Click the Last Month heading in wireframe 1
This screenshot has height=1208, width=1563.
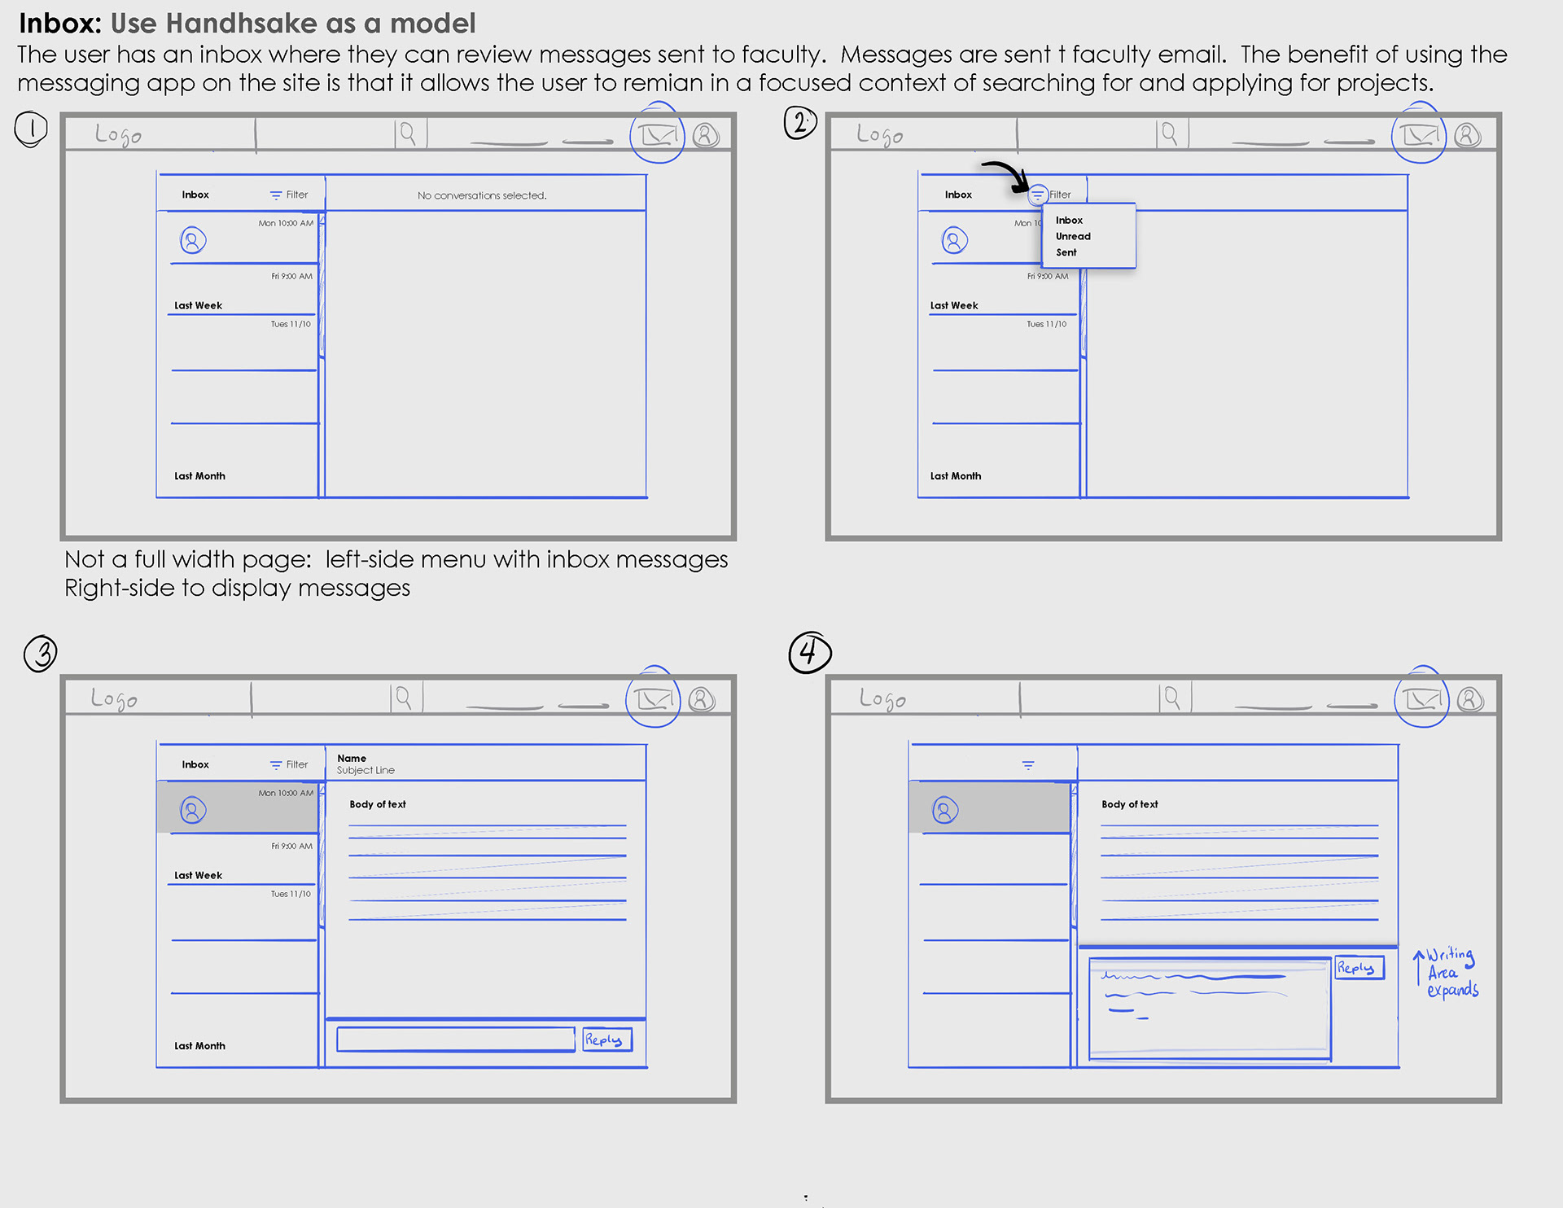click(x=199, y=476)
